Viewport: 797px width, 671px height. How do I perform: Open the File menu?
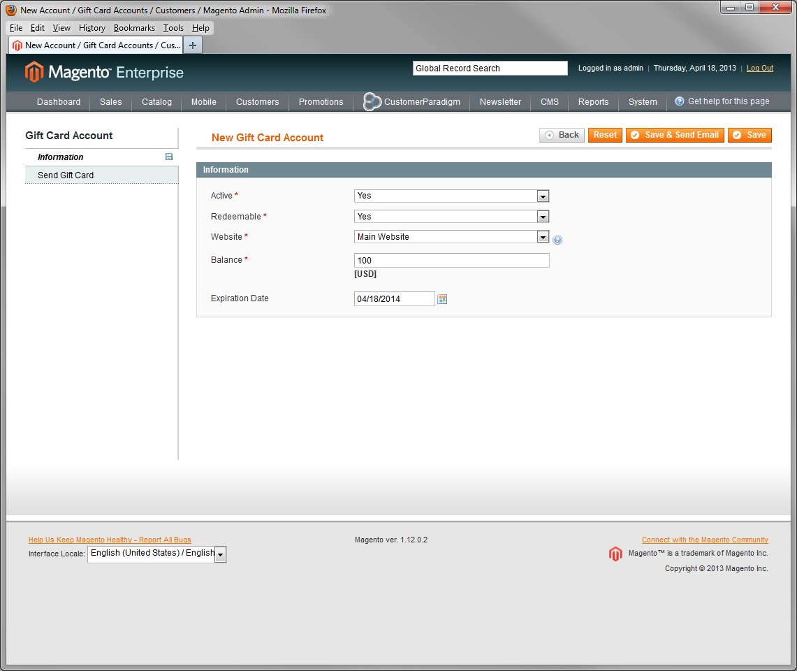[16, 28]
